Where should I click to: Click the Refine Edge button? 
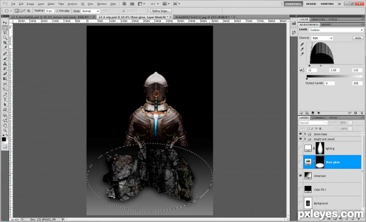tap(161, 11)
